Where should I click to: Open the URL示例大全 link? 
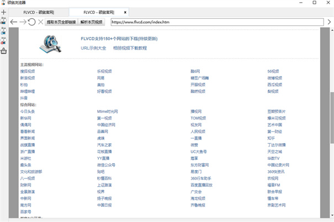93,48
